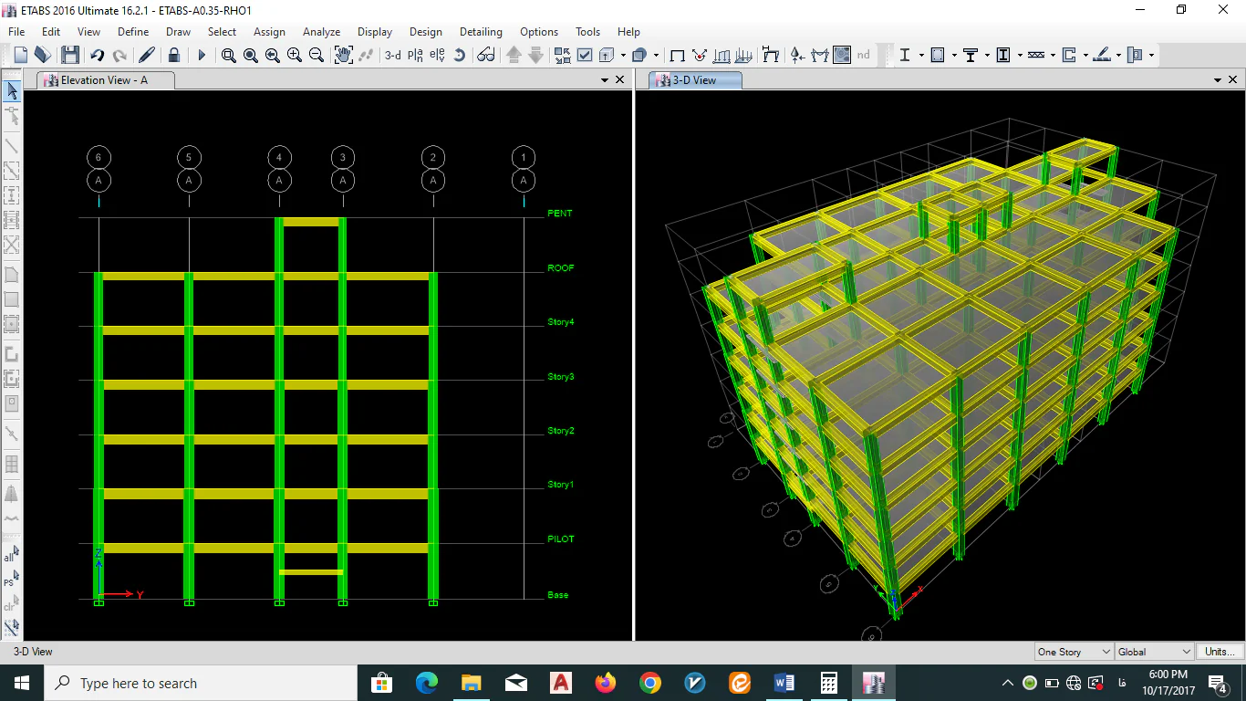Viewport: 1246px width, 701px height.
Task: Switch to the 3-D View tab
Action: coord(695,80)
